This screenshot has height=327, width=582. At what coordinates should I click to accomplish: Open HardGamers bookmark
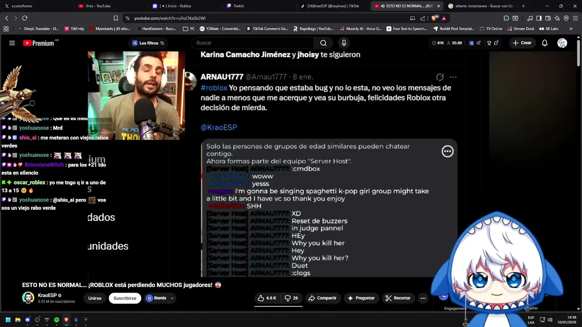(x=156, y=29)
